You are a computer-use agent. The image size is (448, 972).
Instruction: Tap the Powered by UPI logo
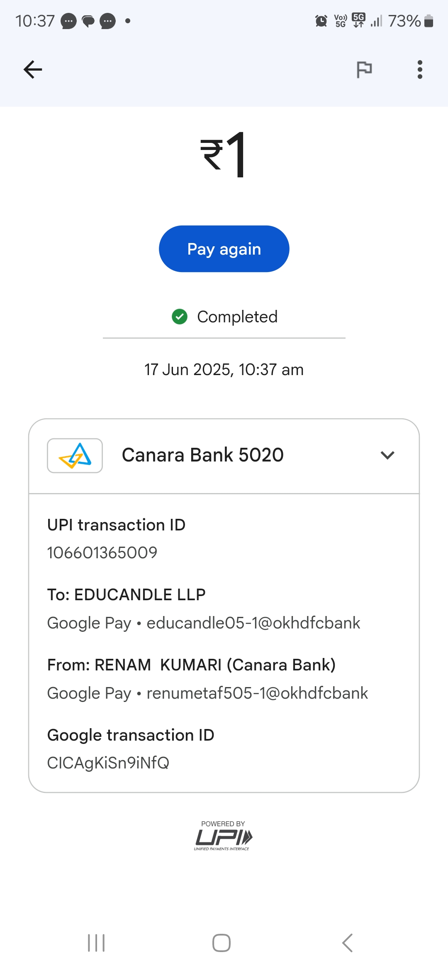[x=223, y=836]
